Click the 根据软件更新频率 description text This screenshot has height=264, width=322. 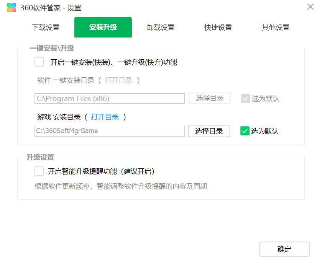[x=120, y=186]
